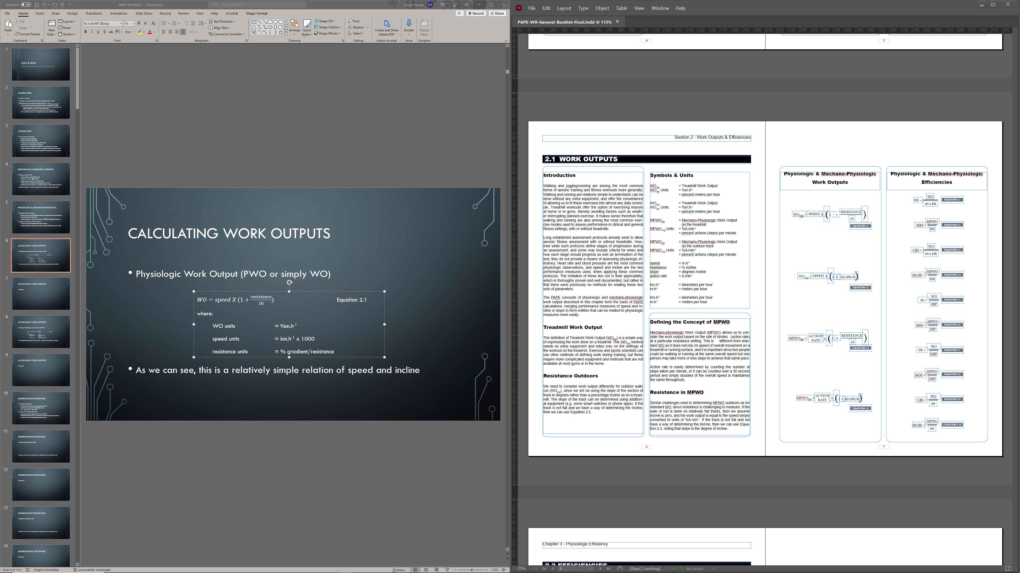Select slide 7 thumbnail
Viewport: 1020px width, 573px height.
click(x=41, y=293)
